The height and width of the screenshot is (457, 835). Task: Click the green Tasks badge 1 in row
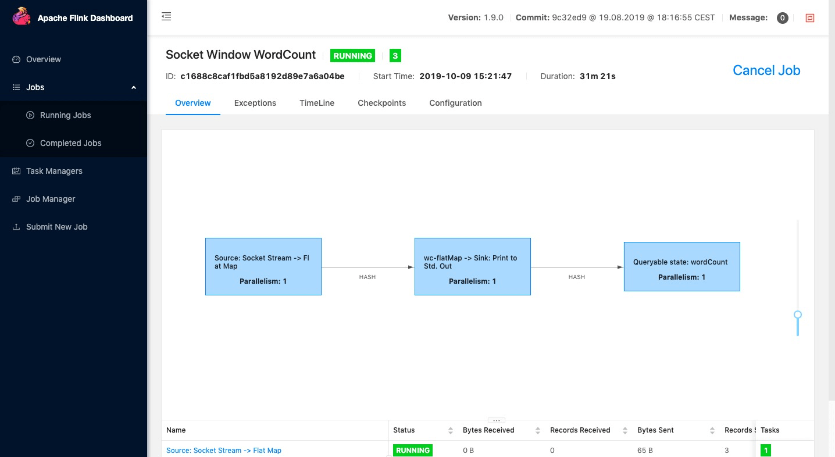coord(766,451)
